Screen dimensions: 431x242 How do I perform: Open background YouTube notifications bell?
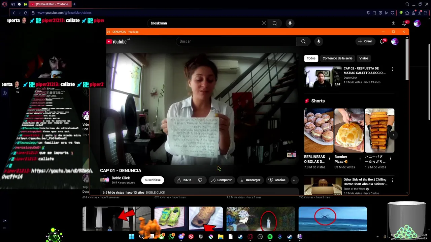click(x=404, y=23)
